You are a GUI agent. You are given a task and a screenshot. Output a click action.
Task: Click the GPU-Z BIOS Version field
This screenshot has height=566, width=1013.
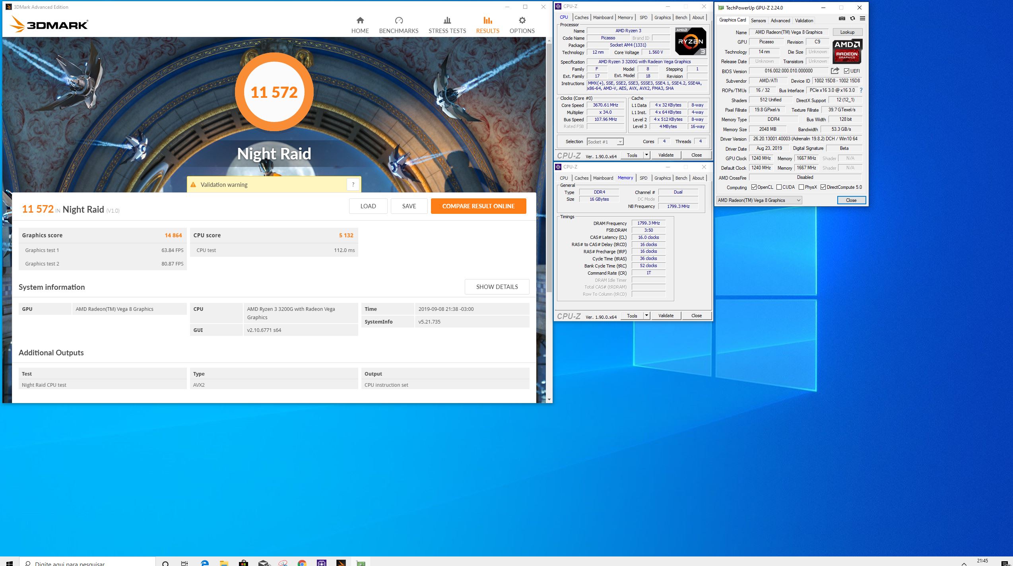pos(789,71)
